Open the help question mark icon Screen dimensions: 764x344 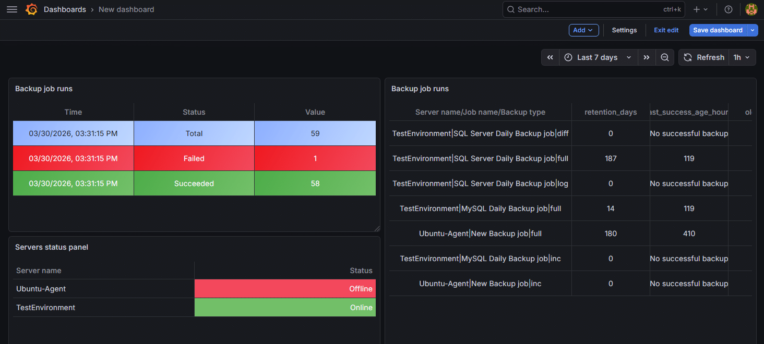point(729,9)
